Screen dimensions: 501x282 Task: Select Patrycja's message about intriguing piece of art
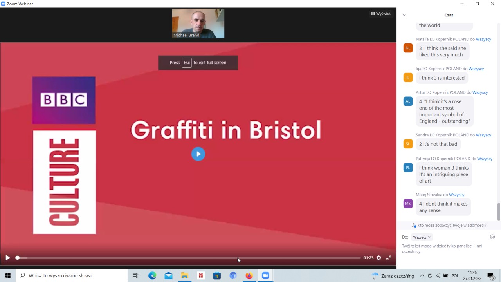coord(444,174)
